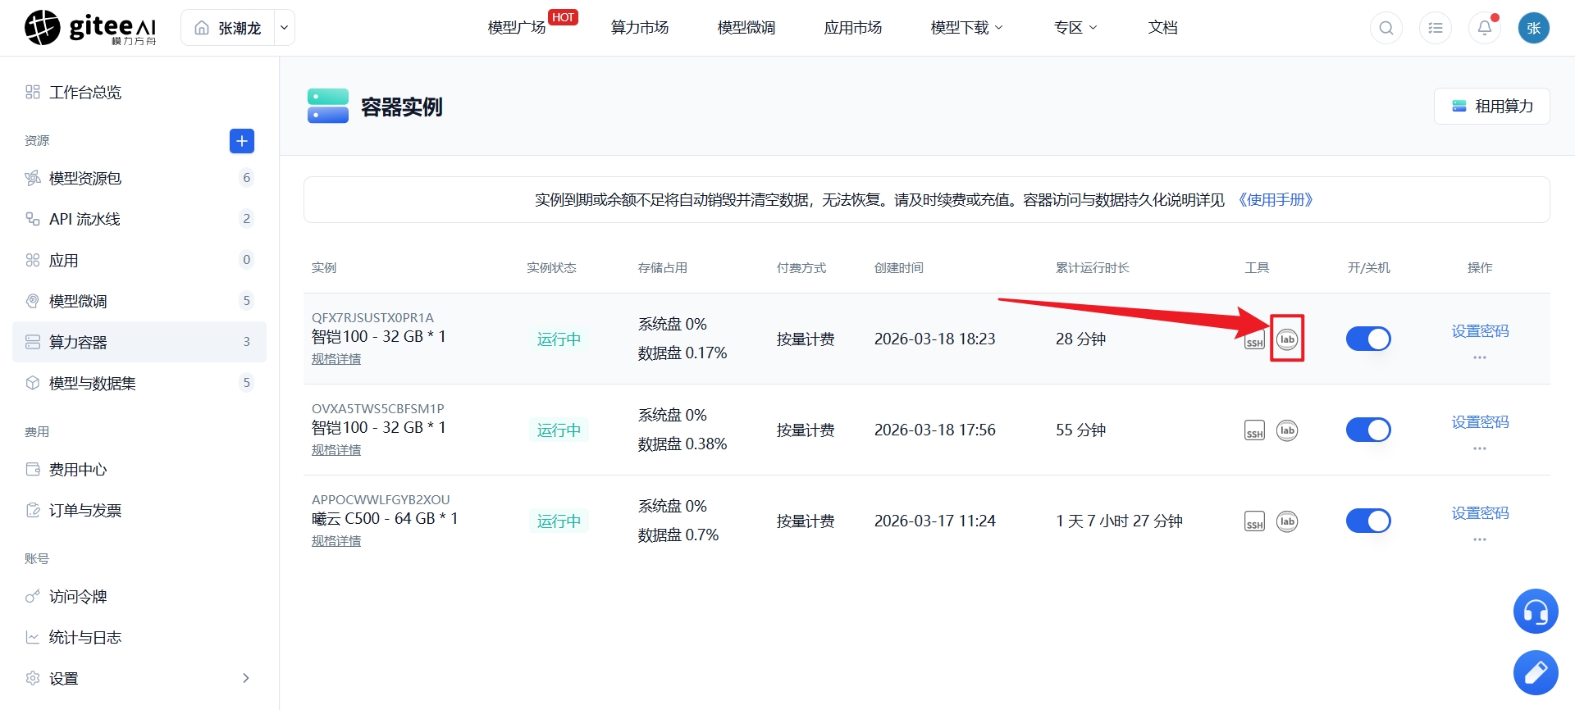The height and width of the screenshot is (710, 1575).
Task: Click the search icon in header
Action: point(1386,28)
